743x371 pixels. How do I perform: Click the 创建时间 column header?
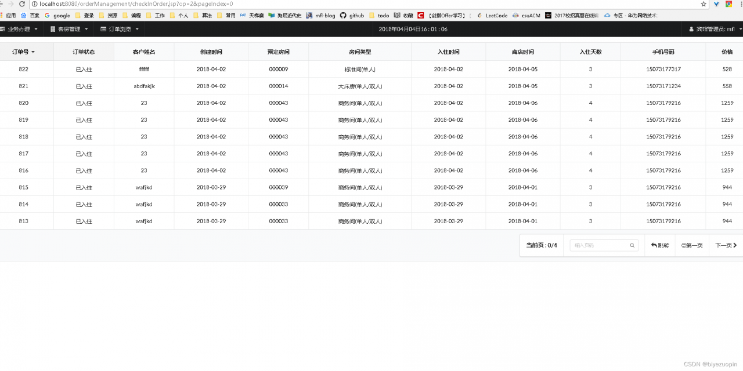[x=211, y=52]
